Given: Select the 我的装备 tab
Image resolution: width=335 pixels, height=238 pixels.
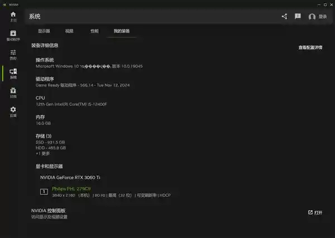Looking at the screenshot, I should pos(122,31).
